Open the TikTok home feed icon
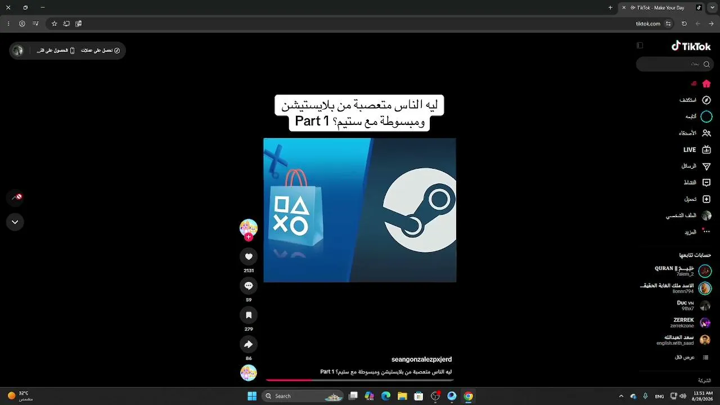The height and width of the screenshot is (405, 720). pyautogui.click(x=706, y=84)
